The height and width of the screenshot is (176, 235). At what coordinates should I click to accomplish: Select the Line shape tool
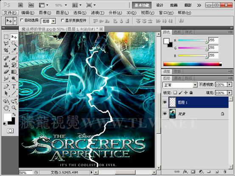point(14,93)
